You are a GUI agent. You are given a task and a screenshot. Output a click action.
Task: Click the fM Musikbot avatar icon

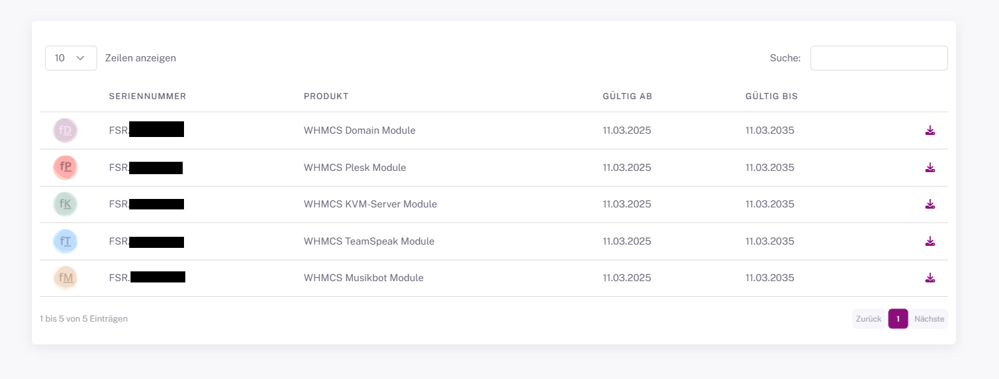coord(65,279)
